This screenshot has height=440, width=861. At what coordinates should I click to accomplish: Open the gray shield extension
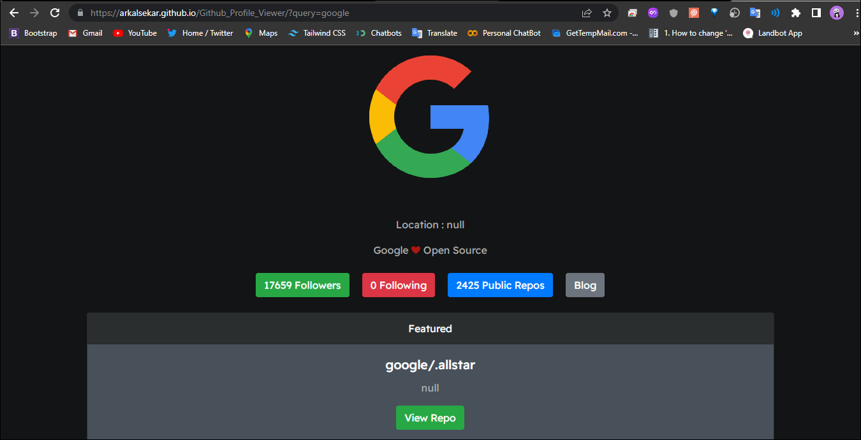673,13
